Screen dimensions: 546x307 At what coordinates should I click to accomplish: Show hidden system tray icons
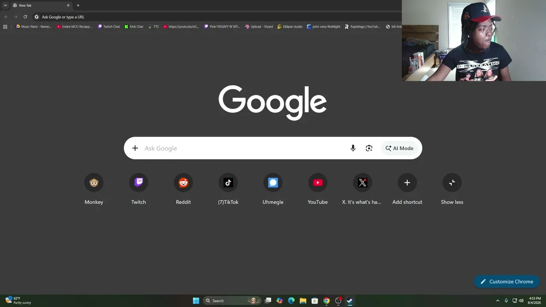[497, 301]
